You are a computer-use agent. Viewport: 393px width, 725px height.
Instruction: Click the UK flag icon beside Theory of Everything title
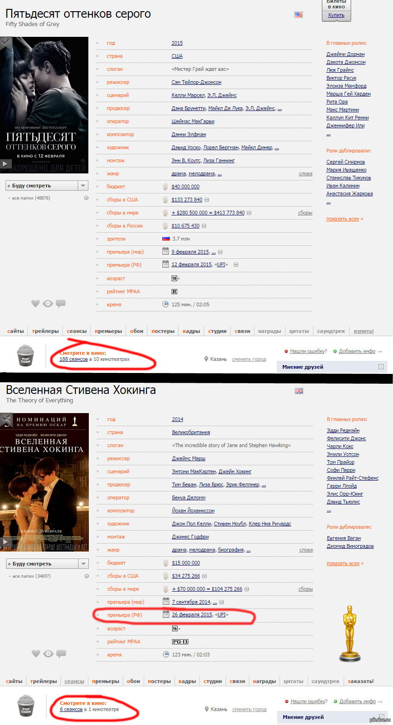(299, 391)
